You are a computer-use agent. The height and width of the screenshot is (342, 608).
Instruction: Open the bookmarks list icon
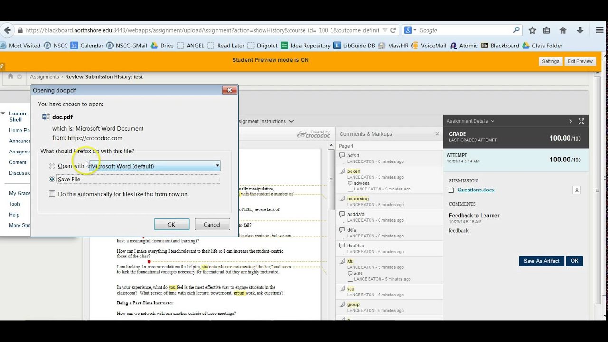coord(547,30)
